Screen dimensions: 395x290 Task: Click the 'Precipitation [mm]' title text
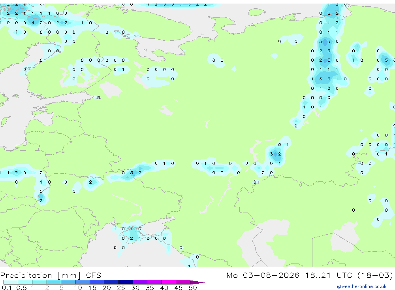[40, 275]
